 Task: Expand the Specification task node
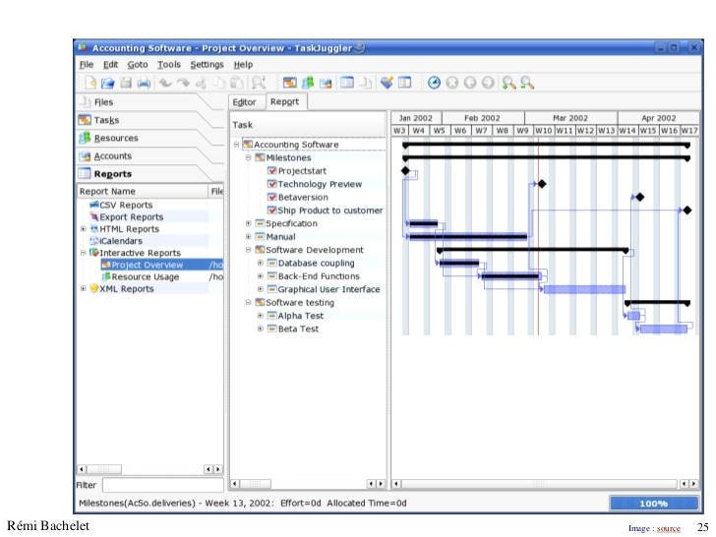tap(249, 224)
